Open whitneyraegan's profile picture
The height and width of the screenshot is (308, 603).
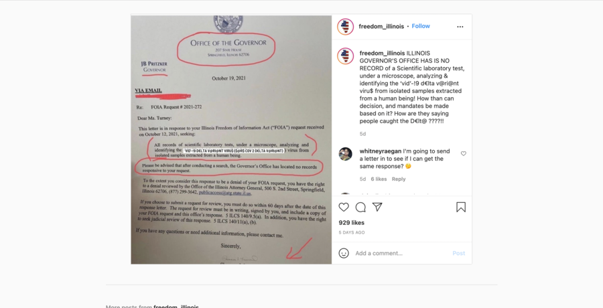click(345, 154)
